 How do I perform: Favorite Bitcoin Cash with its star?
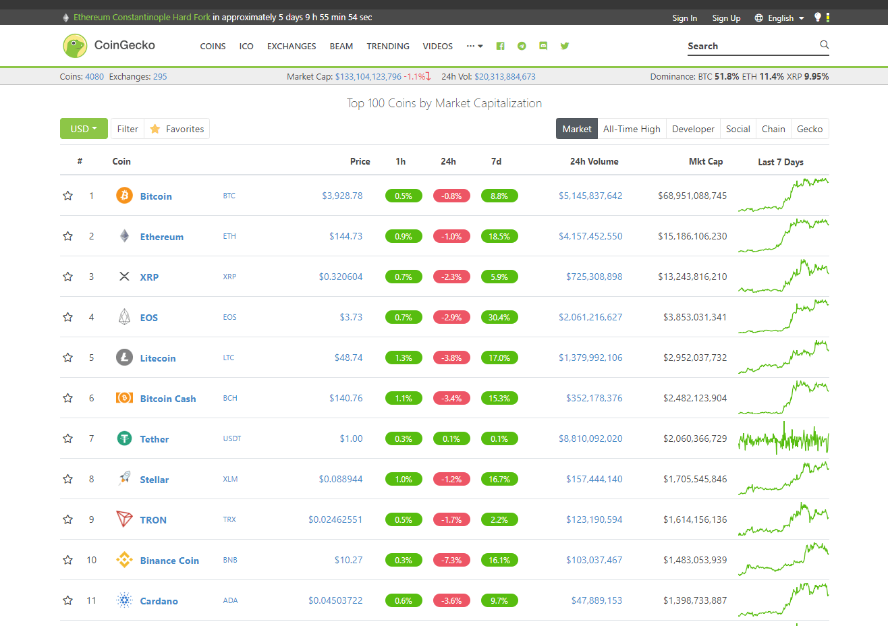click(67, 398)
